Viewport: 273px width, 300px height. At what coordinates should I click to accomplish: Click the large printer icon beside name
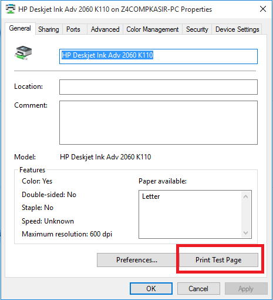(x=23, y=53)
